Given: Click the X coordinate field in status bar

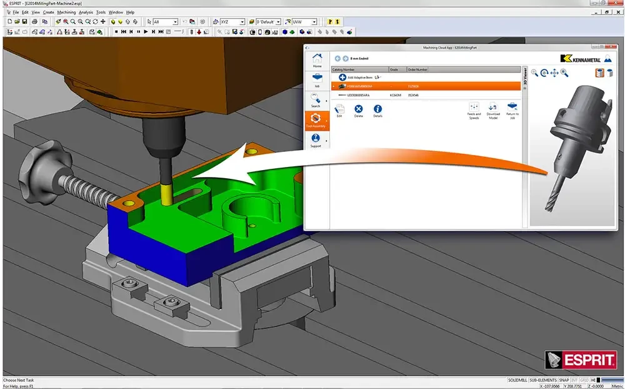Looking at the screenshot, I should [551, 386].
